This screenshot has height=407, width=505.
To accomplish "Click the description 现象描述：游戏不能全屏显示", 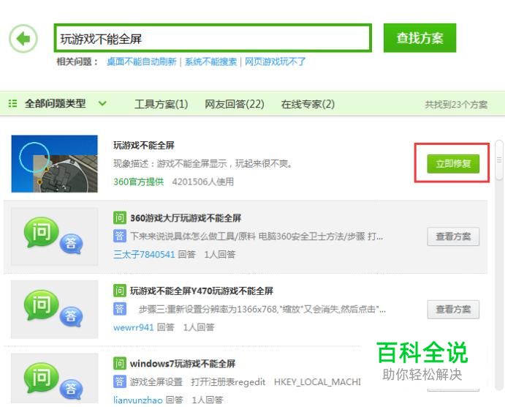I will tap(203, 164).
